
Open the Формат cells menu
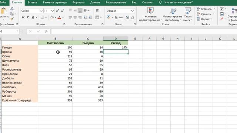coord(204,19)
